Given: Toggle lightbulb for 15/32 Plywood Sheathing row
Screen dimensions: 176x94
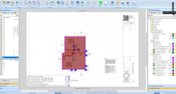Looking at the screenshot, I should [175, 67].
